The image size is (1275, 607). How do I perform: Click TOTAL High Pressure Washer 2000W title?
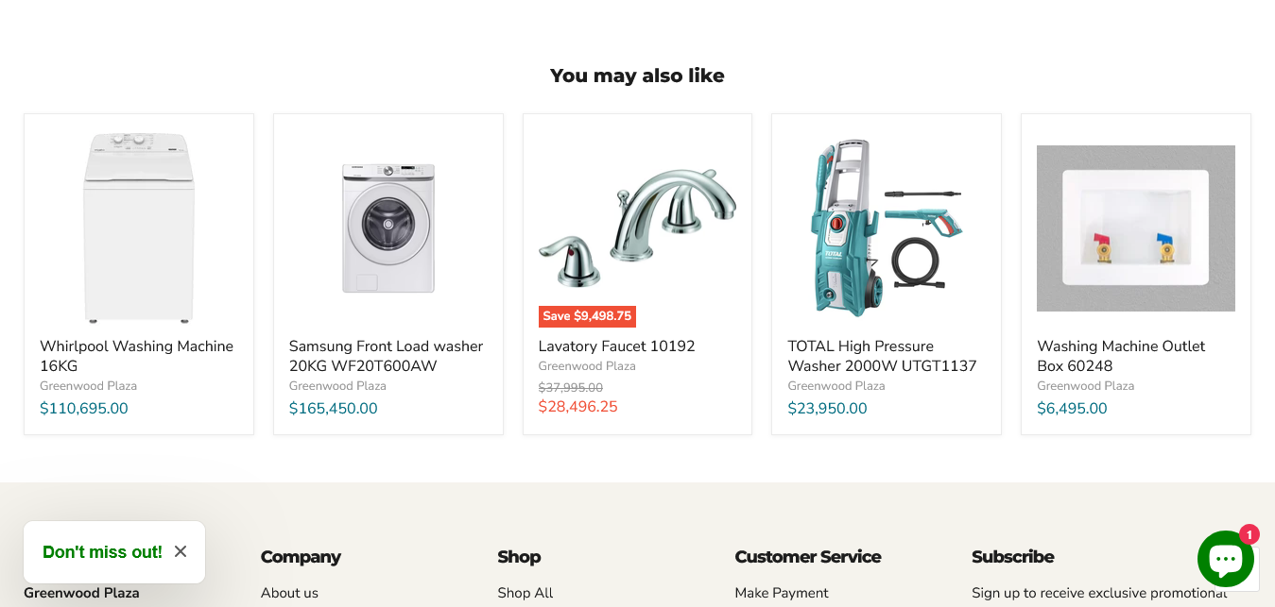pyautogui.click(x=882, y=356)
